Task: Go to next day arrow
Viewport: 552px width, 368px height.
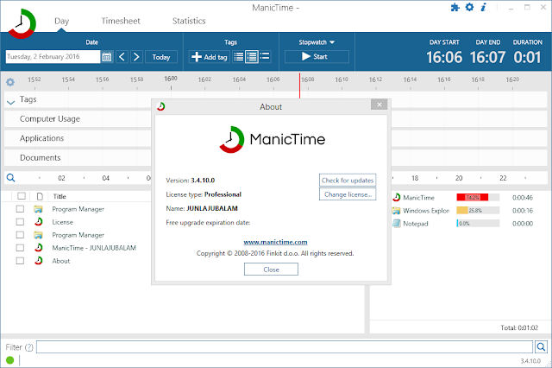Action: [136, 57]
